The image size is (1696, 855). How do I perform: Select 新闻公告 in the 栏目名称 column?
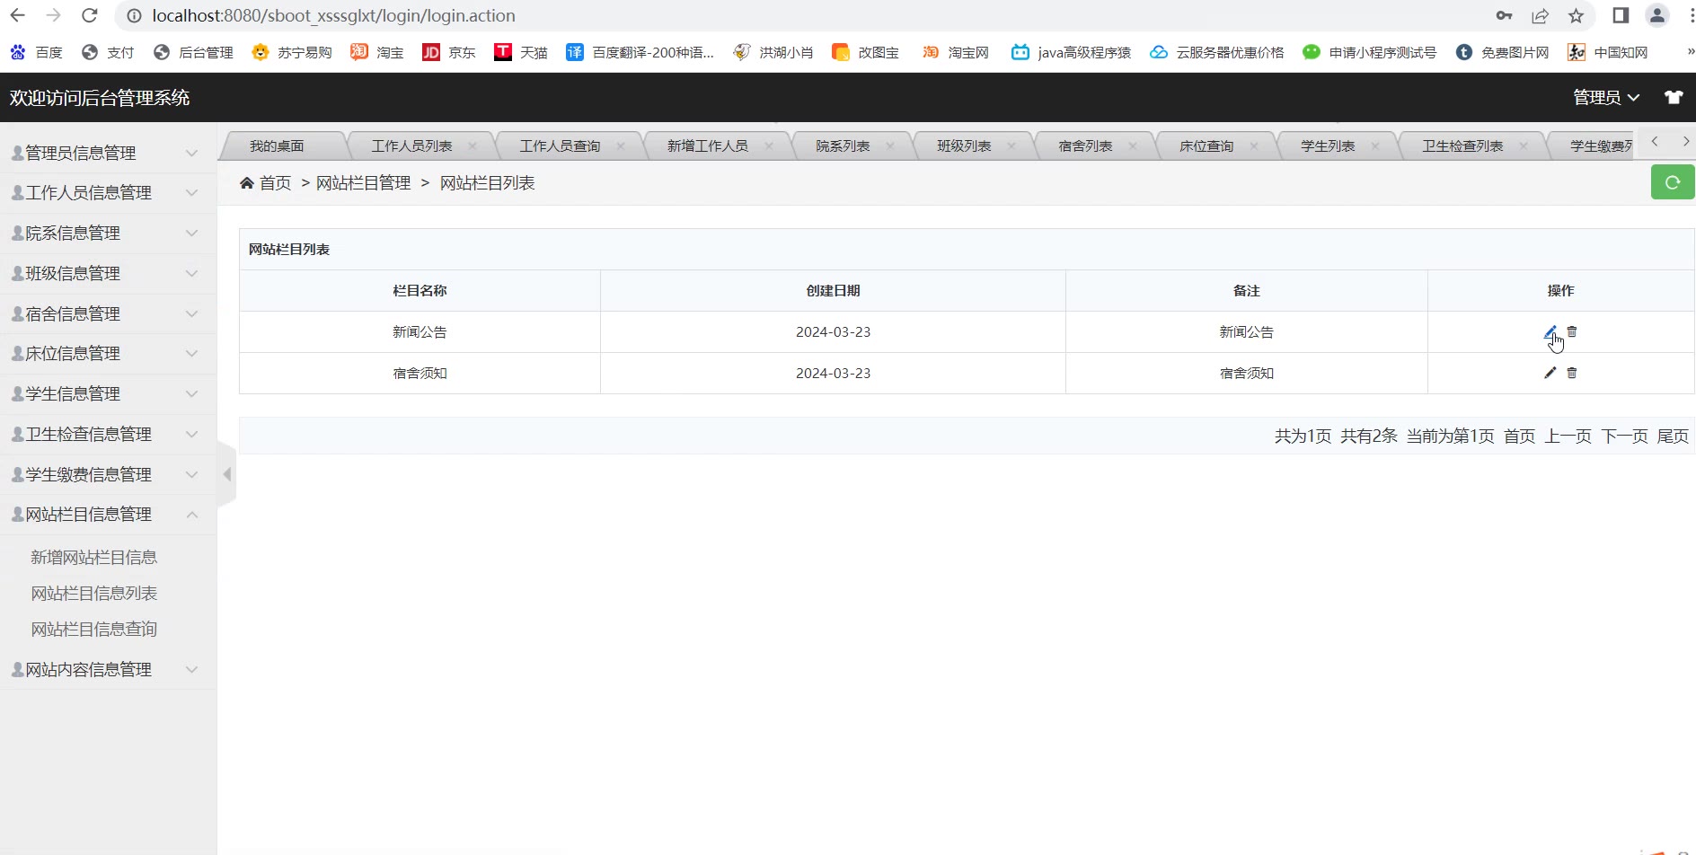(420, 332)
